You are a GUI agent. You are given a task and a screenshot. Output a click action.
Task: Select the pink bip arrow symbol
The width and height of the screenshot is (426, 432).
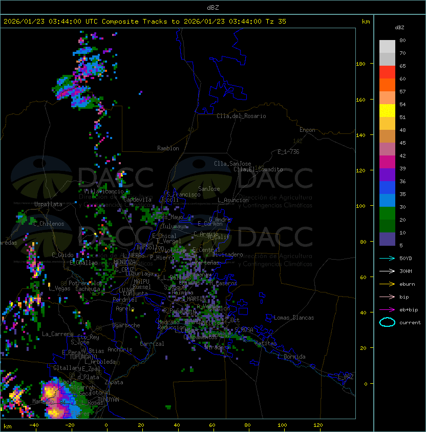pos(387,297)
